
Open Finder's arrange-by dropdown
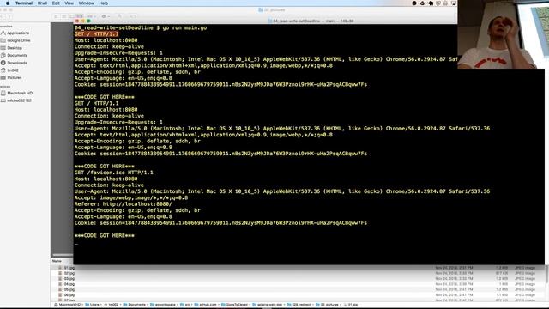coord(92,16)
